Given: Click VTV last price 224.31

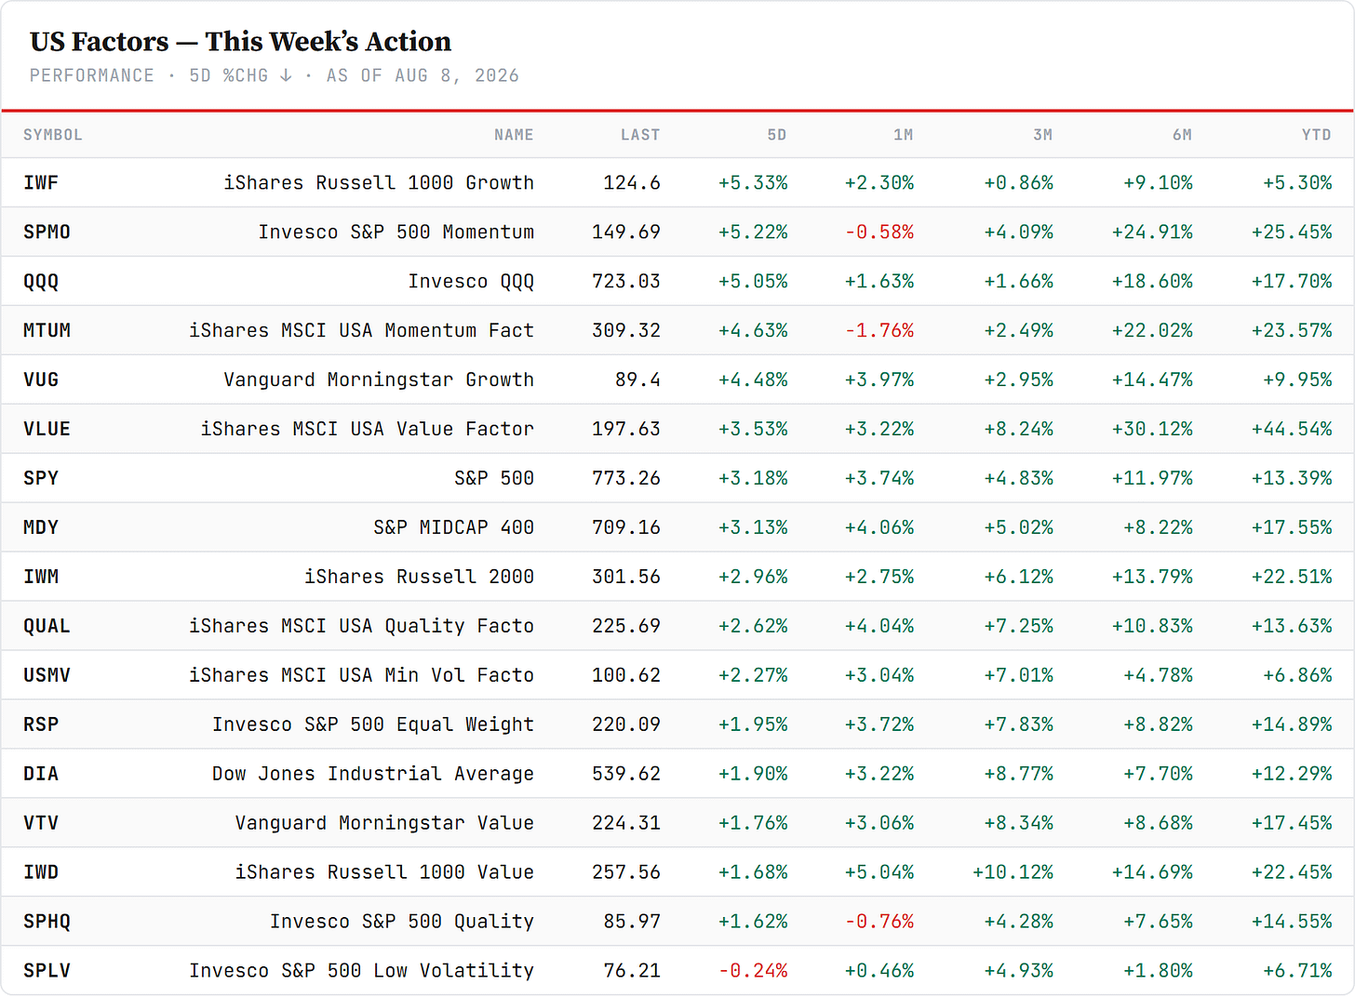Looking at the screenshot, I should click(x=626, y=823).
